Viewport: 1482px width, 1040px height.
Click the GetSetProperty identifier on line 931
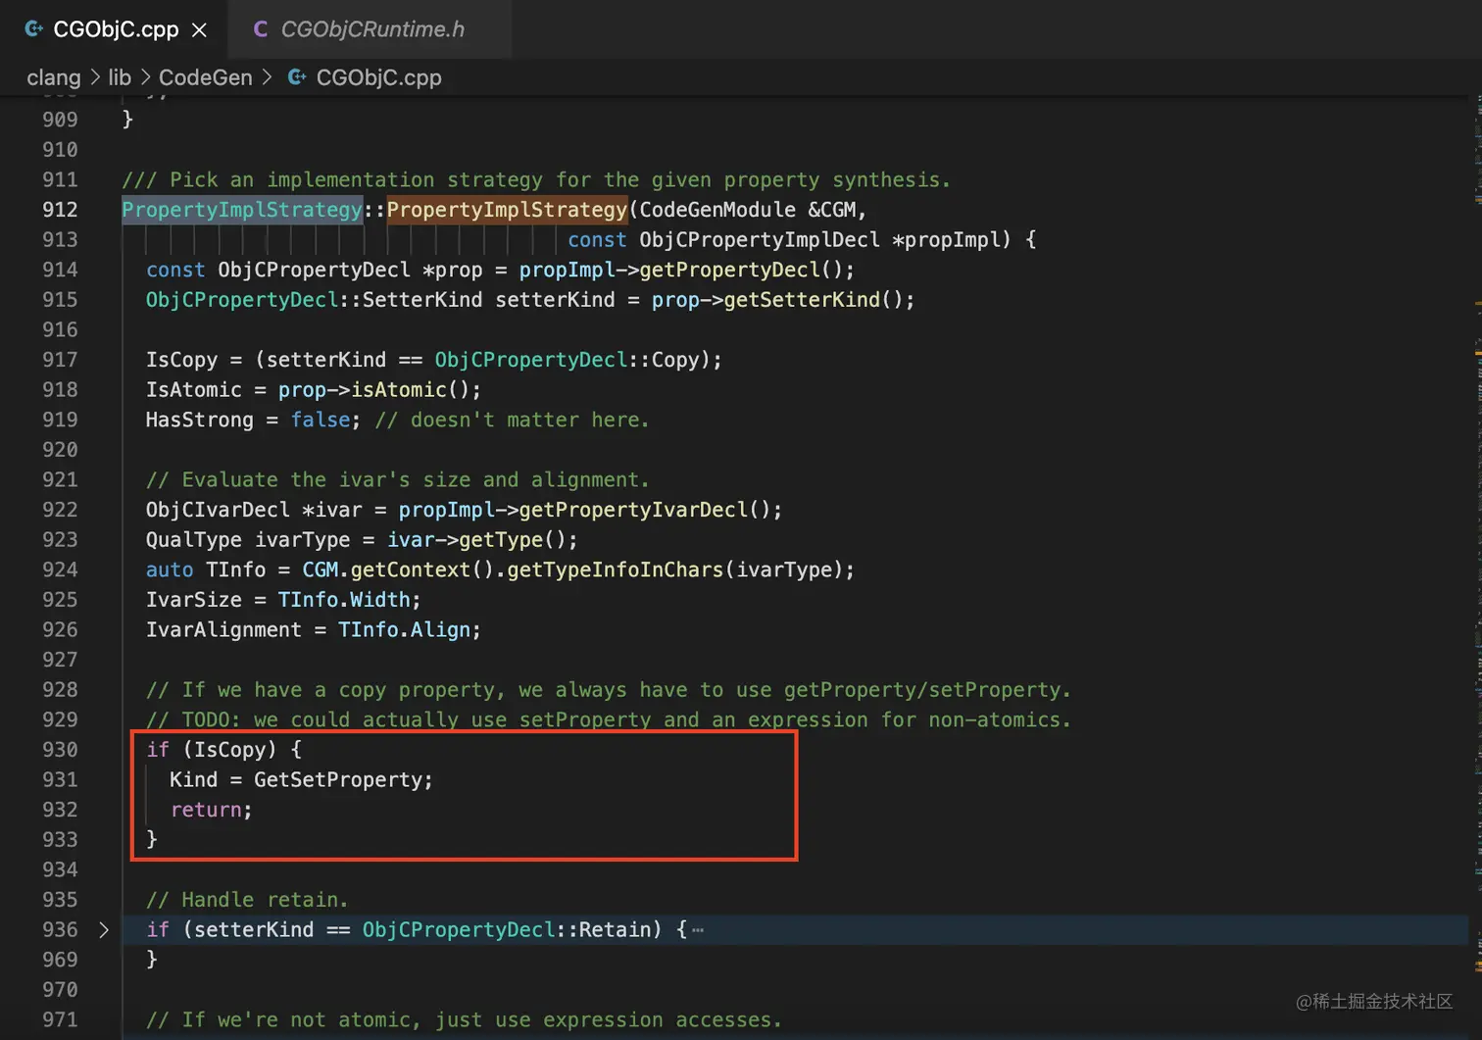coord(340,779)
